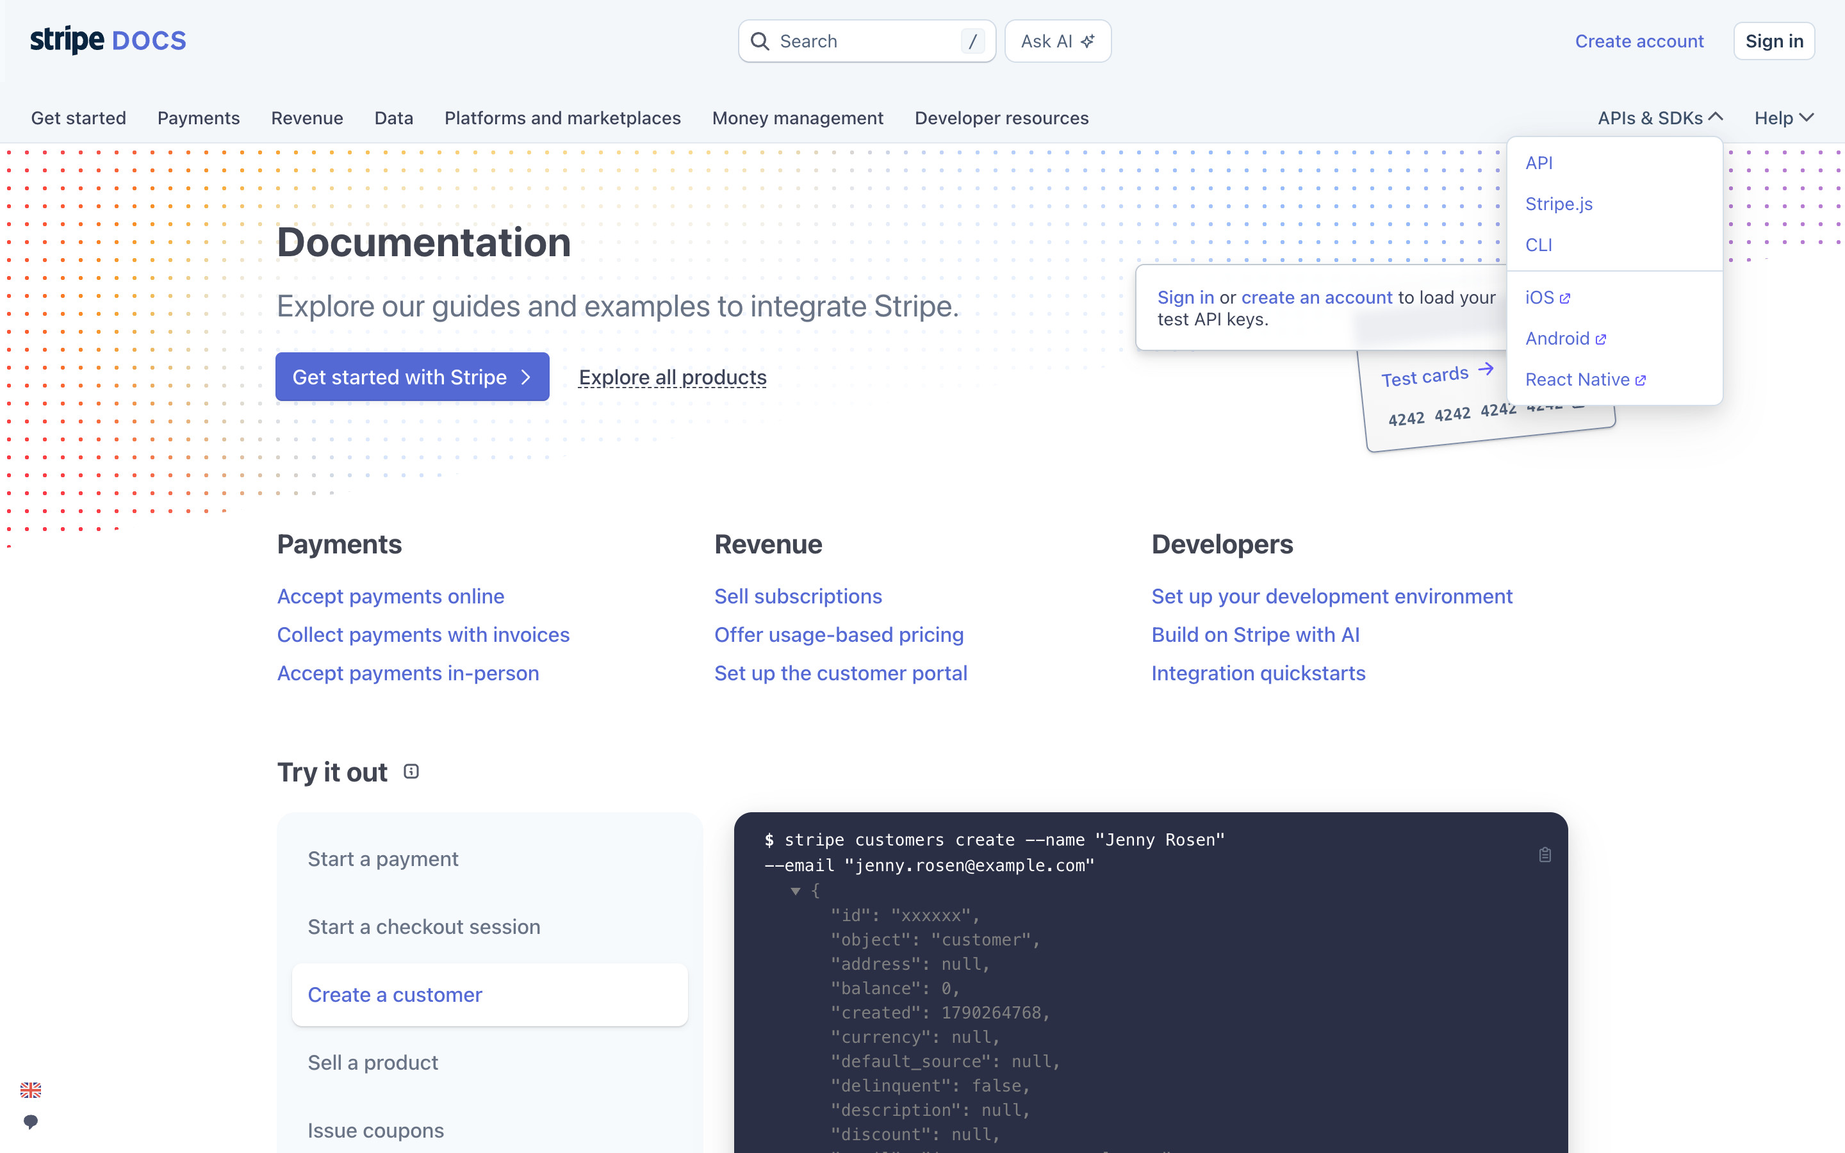This screenshot has width=1845, height=1153.
Task: Open Sell subscriptions link
Action: coord(798,596)
